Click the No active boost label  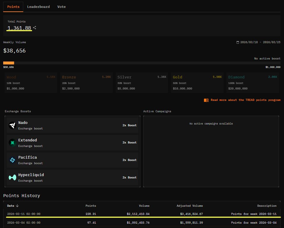[x=267, y=59]
